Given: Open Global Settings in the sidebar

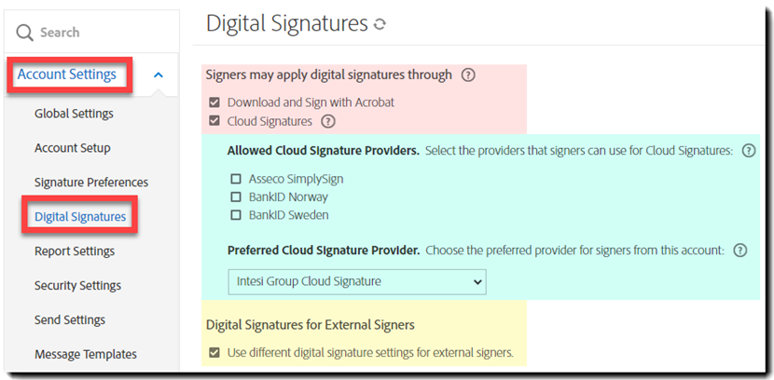Looking at the screenshot, I should [74, 114].
